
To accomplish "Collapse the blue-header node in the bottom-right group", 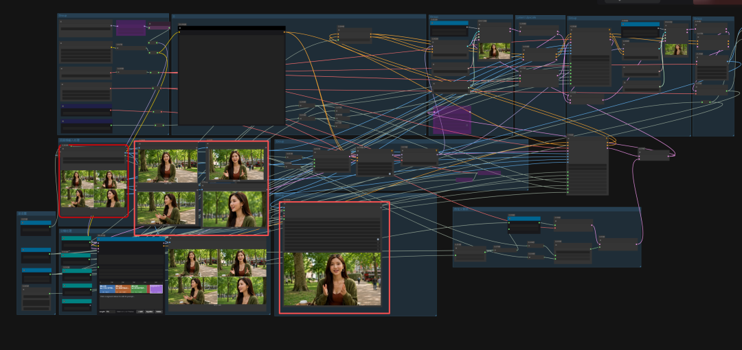I will click(x=510, y=218).
